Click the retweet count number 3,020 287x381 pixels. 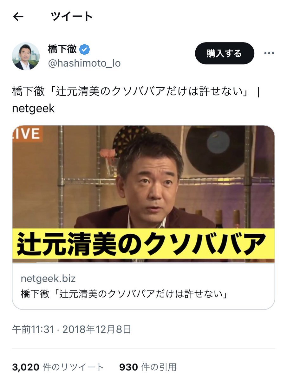pyautogui.click(x=25, y=367)
